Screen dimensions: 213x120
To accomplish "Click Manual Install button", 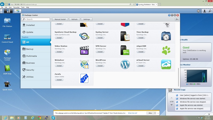I will tap(60, 19).
